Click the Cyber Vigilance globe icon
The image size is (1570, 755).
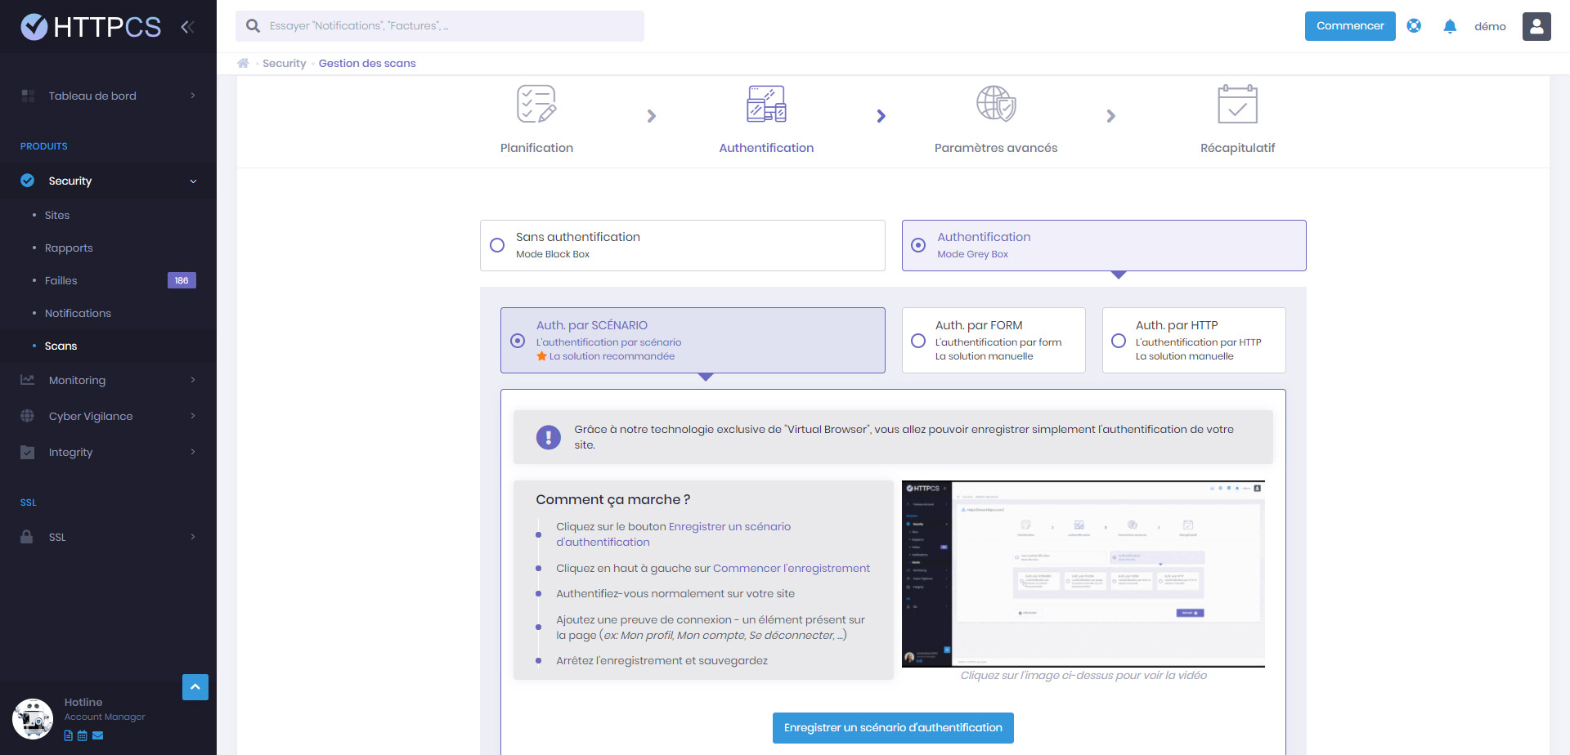(x=28, y=416)
